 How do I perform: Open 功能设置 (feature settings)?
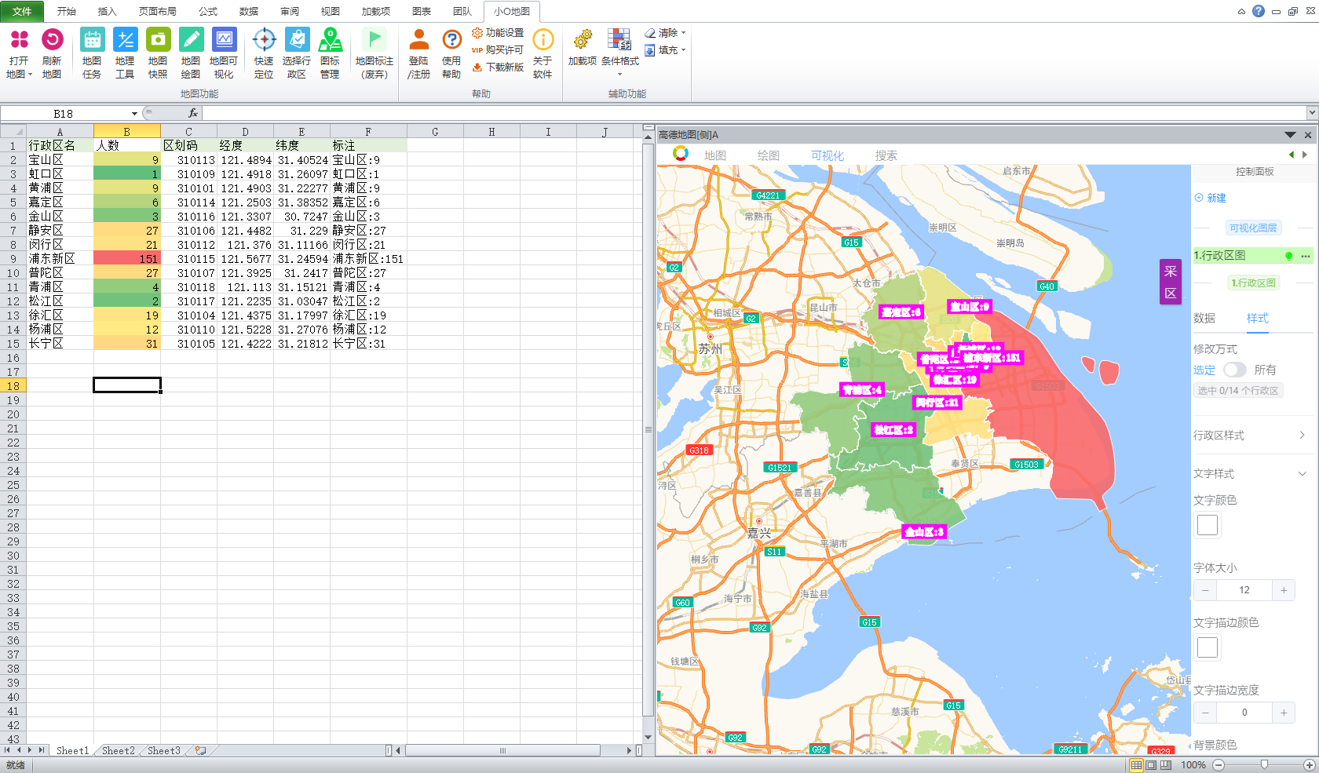pyautogui.click(x=498, y=33)
